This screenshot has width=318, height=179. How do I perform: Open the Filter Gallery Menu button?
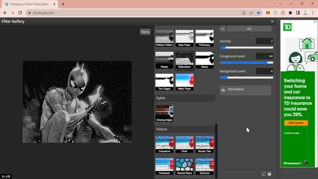[x=145, y=32]
